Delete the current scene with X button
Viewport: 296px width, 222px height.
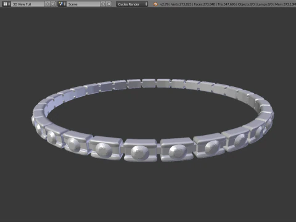tap(109, 4)
